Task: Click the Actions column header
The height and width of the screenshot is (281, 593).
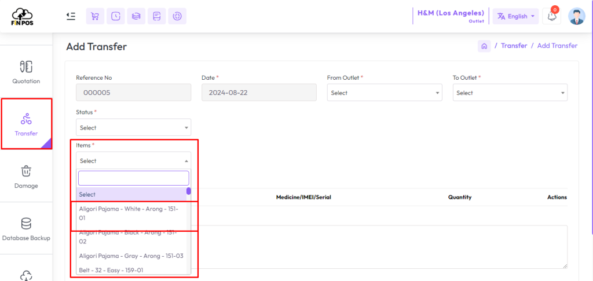Action: click(x=557, y=198)
